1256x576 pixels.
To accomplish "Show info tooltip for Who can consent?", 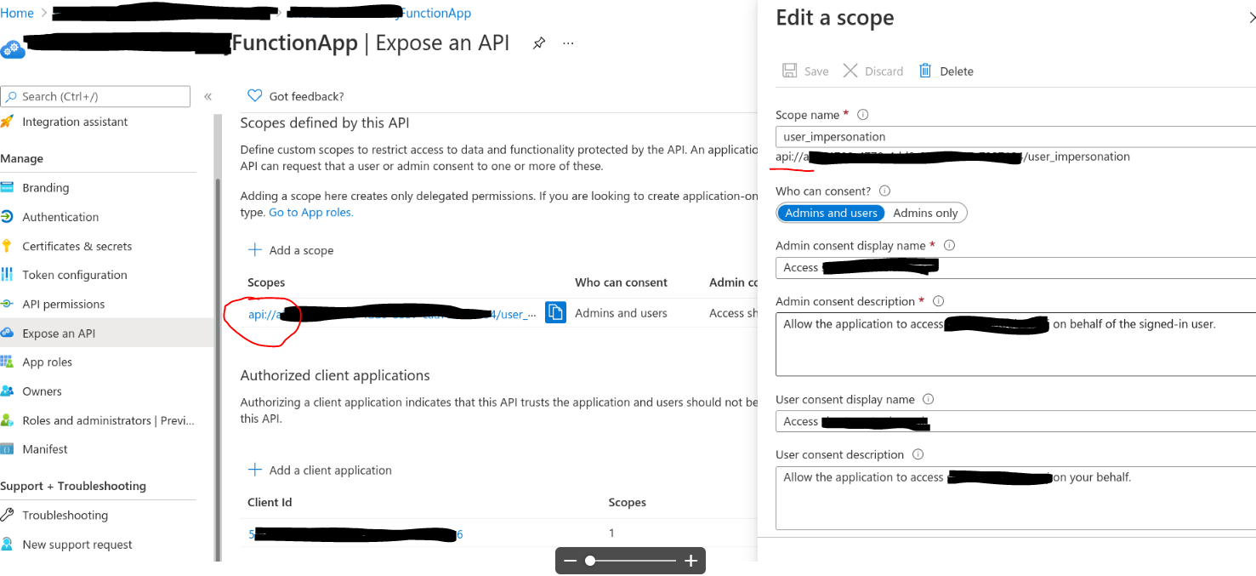I will pos(884,191).
